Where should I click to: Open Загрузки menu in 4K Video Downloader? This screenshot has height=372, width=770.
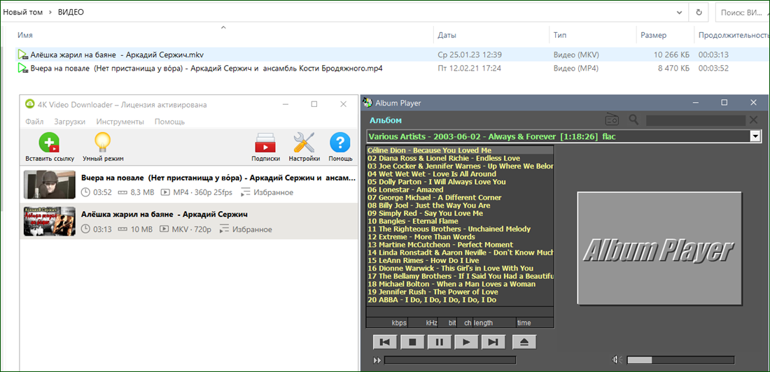click(x=70, y=122)
